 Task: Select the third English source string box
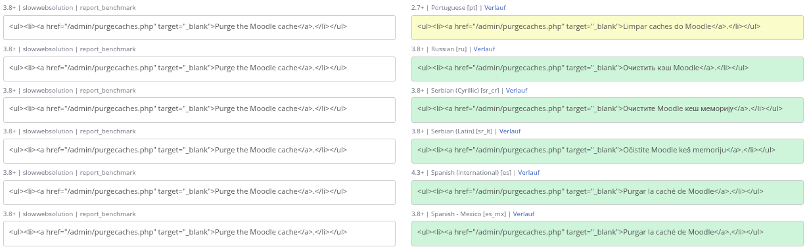point(199,110)
